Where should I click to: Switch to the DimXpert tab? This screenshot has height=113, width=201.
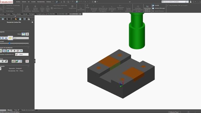32,14
